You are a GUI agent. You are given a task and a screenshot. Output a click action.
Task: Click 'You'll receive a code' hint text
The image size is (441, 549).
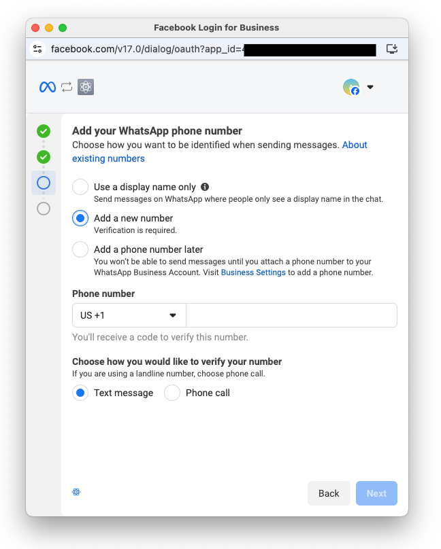point(160,337)
